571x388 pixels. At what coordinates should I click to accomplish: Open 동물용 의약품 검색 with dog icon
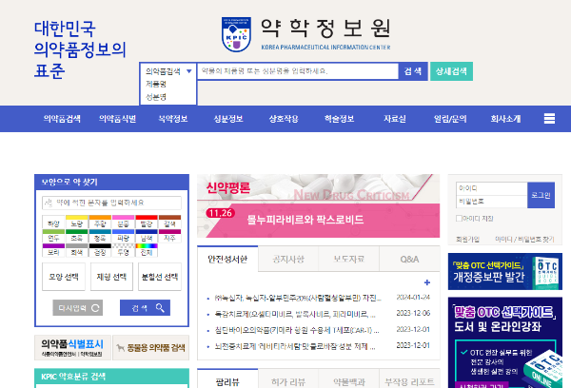coord(150,348)
